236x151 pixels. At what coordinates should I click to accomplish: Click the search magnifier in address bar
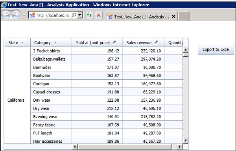[74, 15]
